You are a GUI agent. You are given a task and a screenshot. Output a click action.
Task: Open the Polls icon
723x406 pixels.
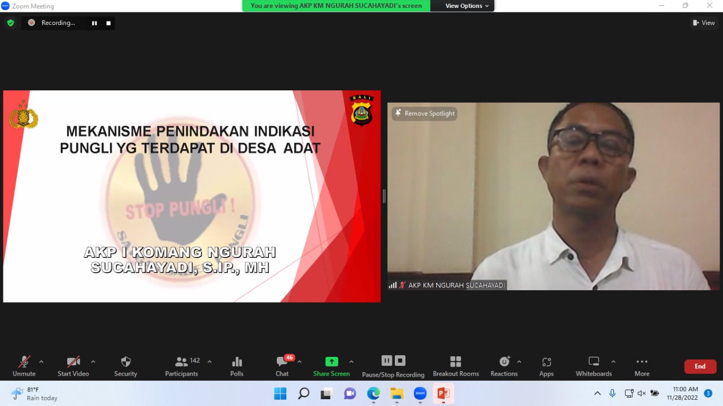(x=237, y=366)
